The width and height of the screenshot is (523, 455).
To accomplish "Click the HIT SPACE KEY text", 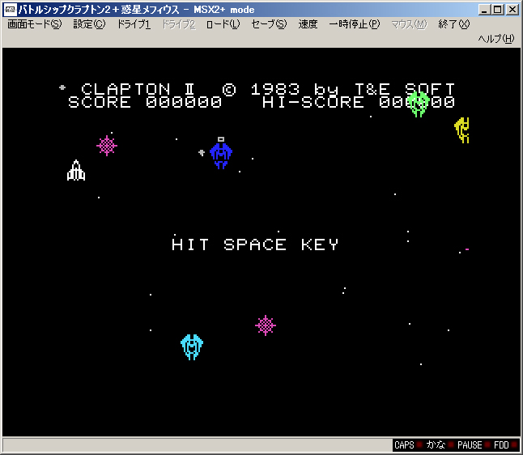I will (255, 245).
